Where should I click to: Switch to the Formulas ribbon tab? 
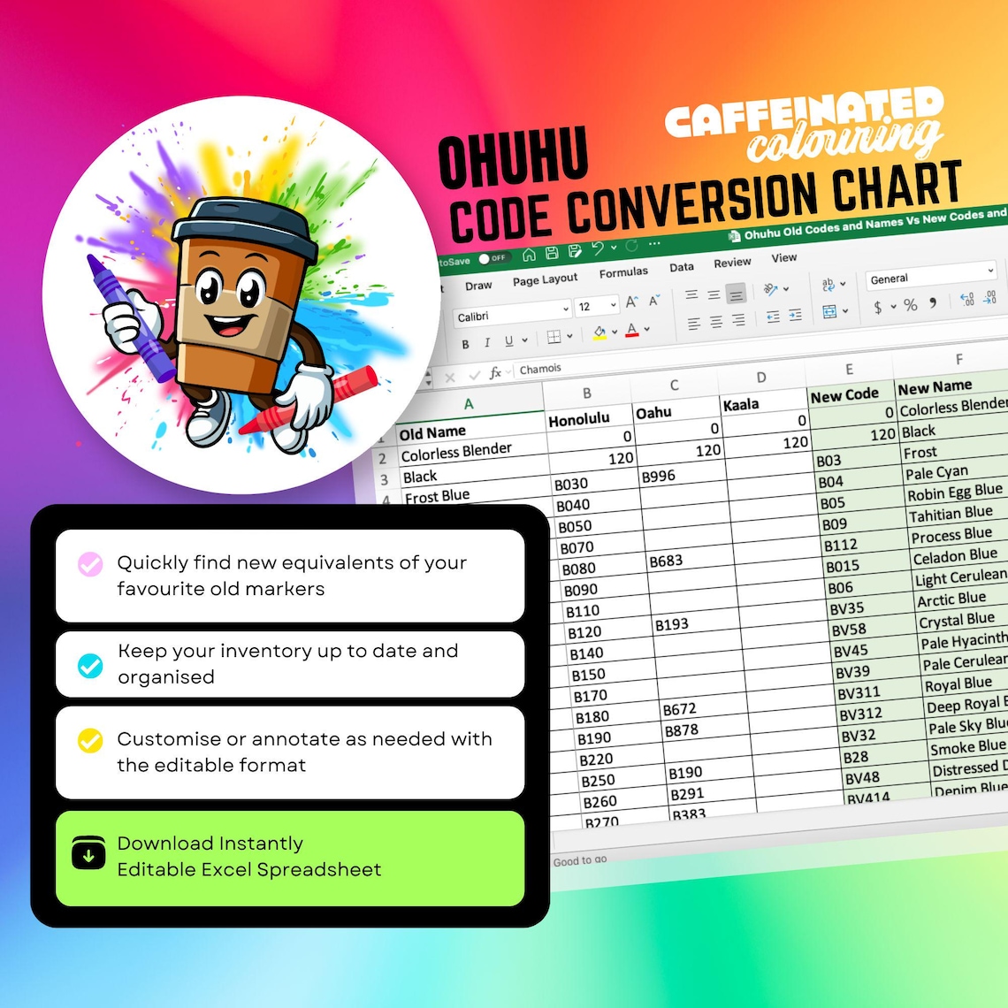coord(623,271)
